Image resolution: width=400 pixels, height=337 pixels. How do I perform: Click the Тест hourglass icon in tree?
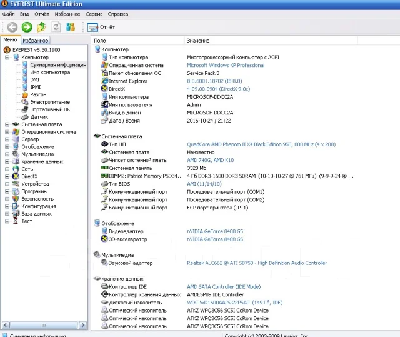pyautogui.click(x=16, y=221)
